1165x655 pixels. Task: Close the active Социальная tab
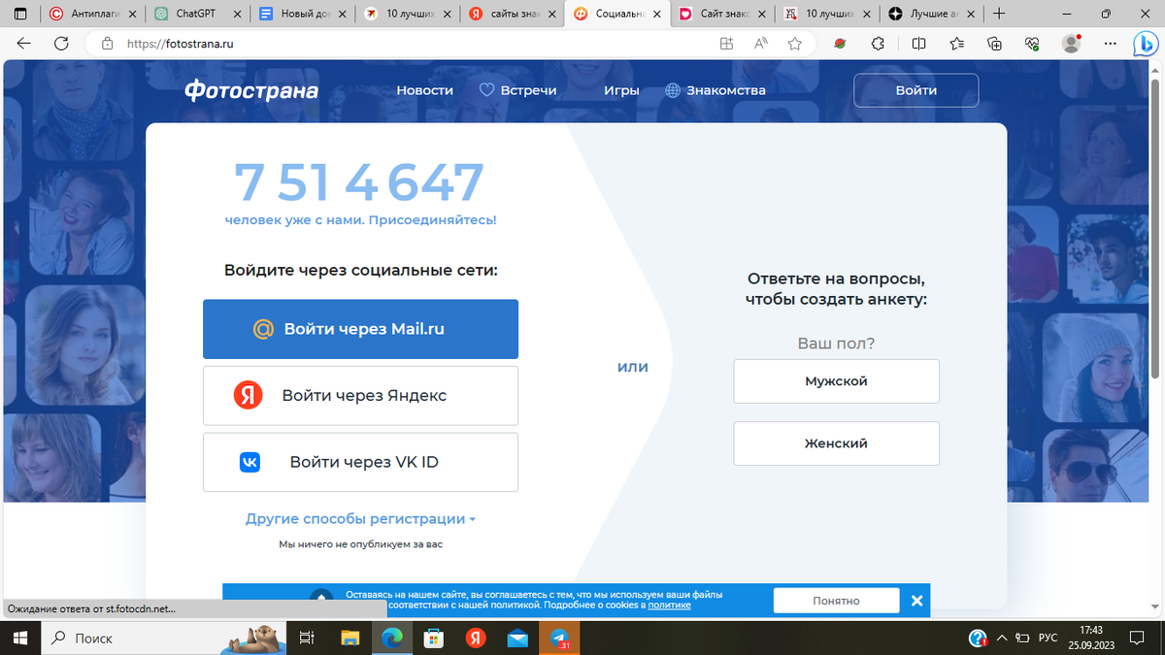(657, 14)
